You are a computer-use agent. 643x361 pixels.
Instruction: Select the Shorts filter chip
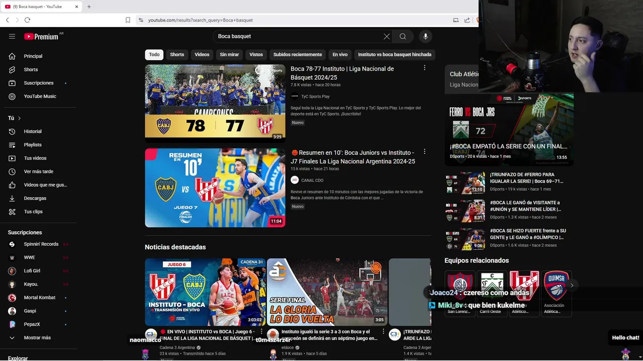pyautogui.click(x=177, y=55)
